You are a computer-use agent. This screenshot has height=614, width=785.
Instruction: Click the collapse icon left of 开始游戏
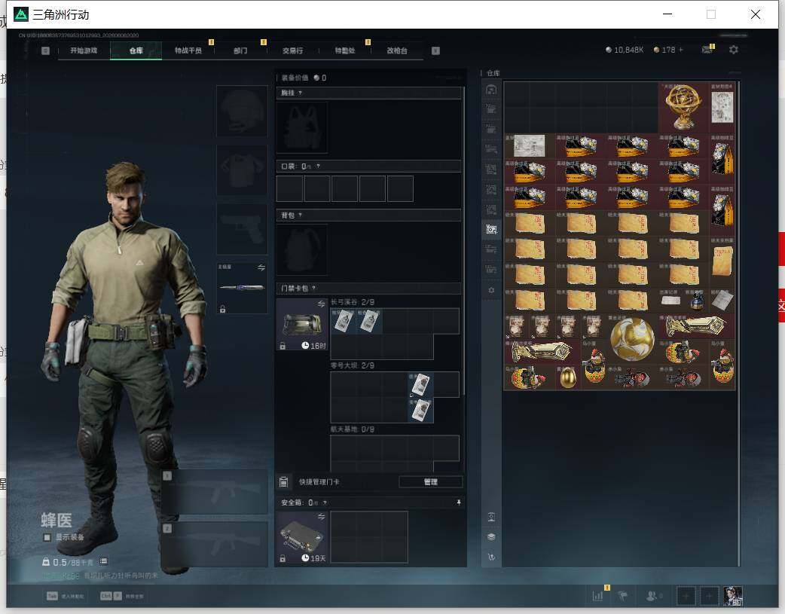click(x=45, y=50)
